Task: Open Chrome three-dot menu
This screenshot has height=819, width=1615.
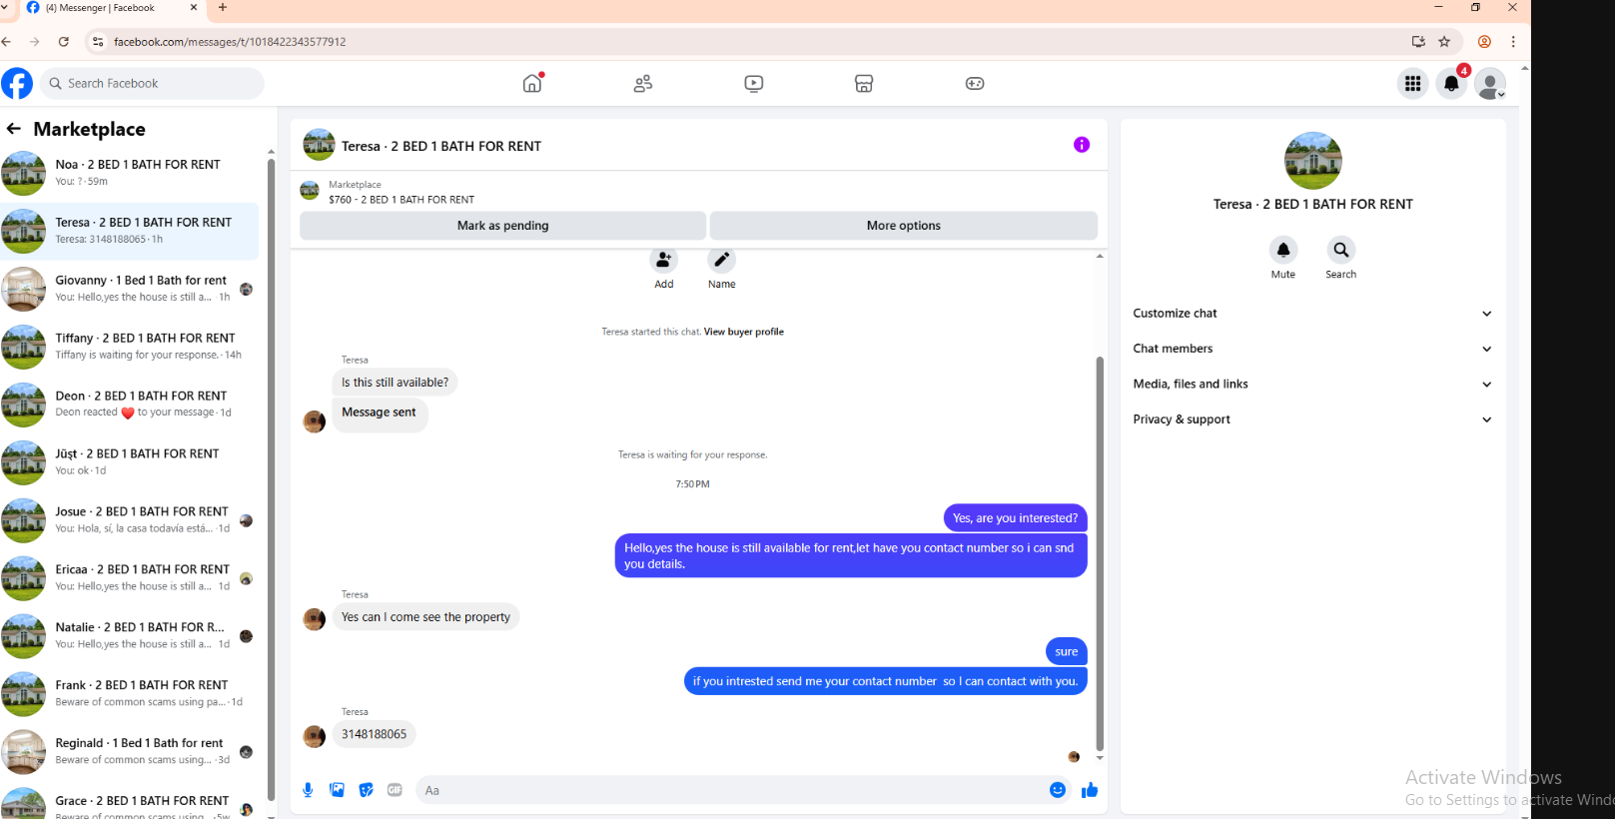Action: pos(1513,42)
